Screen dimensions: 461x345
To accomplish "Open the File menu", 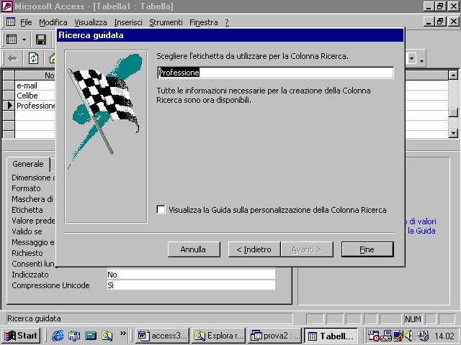I will pyautogui.click(x=26, y=22).
